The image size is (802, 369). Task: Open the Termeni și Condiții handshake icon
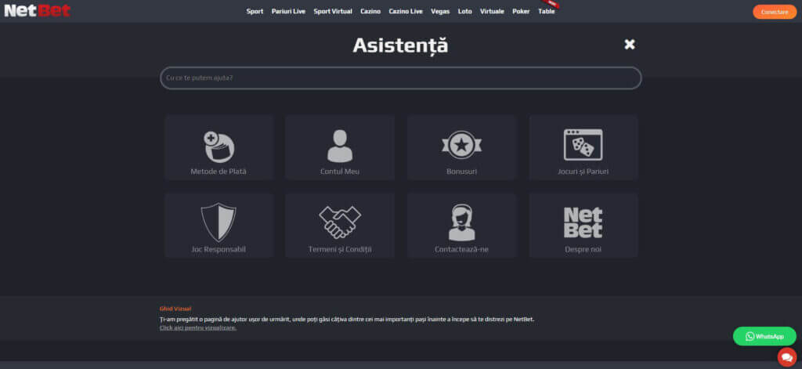point(340,222)
